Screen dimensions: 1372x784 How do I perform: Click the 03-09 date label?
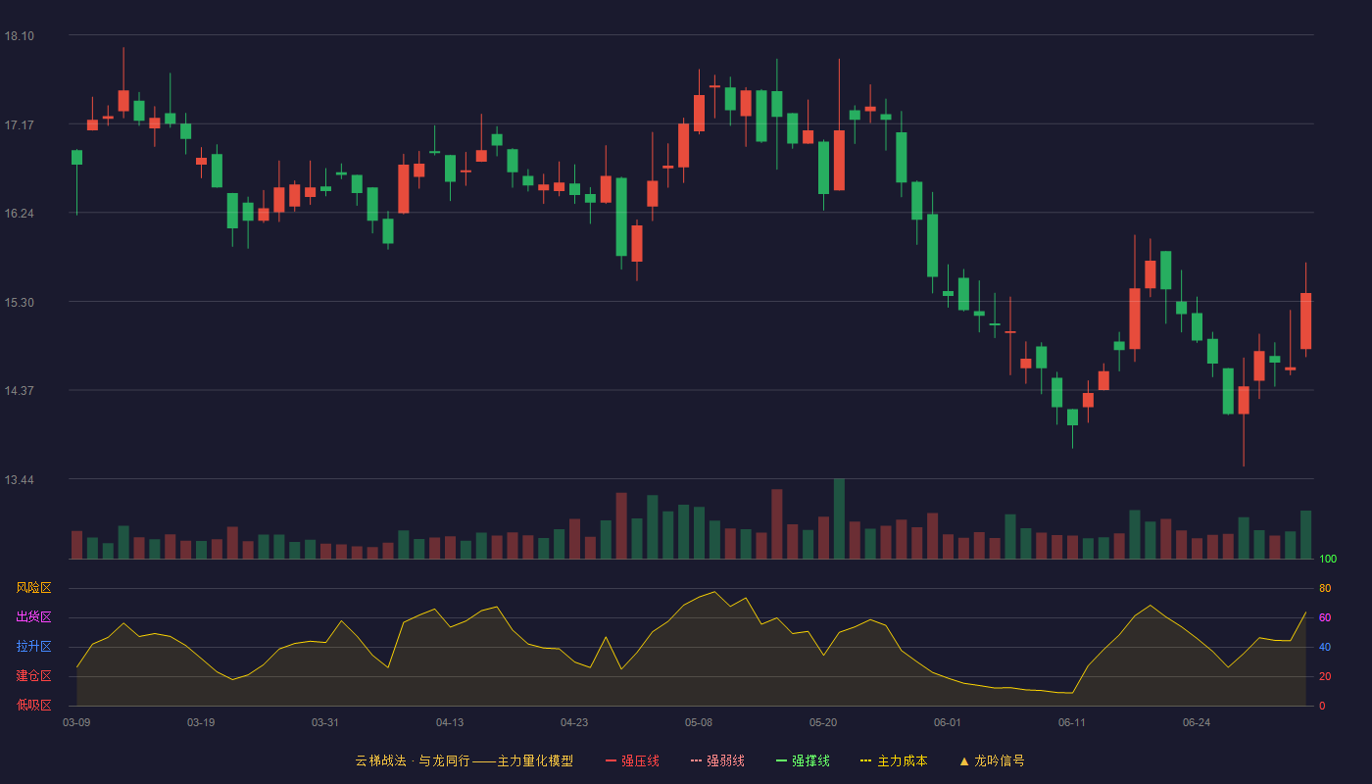(x=76, y=722)
